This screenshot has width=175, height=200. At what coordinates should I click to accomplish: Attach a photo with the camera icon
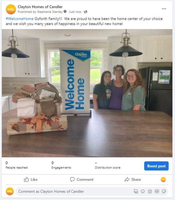coord(150,191)
